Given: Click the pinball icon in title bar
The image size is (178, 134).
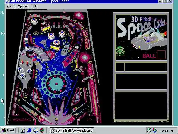Looking at the screenshot, I should click(8, 1).
